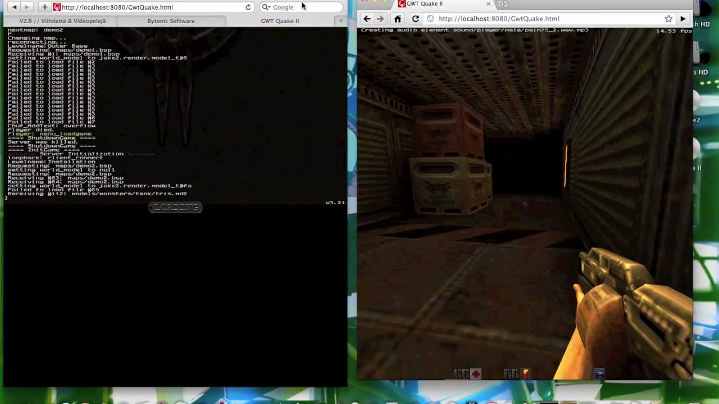
Task: Select GWT Quake II tab in Safari
Action: coord(280,21)
